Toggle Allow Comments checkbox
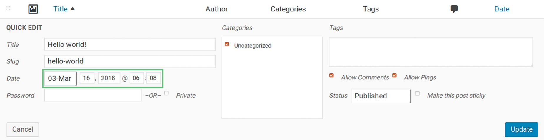Viewport: 544px width, 140px height. tap(331, 75)
